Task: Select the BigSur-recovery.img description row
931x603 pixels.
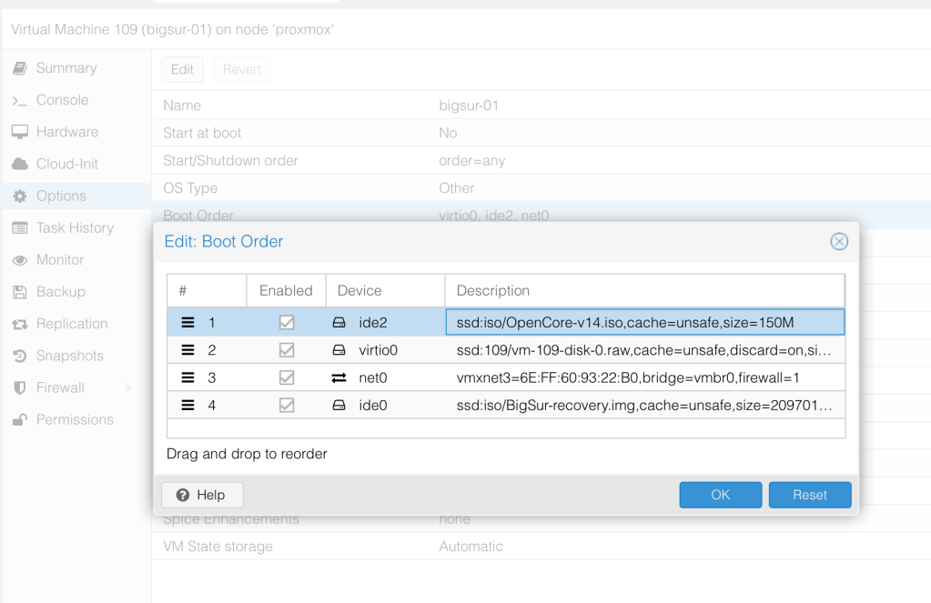Action: point(643,406)
